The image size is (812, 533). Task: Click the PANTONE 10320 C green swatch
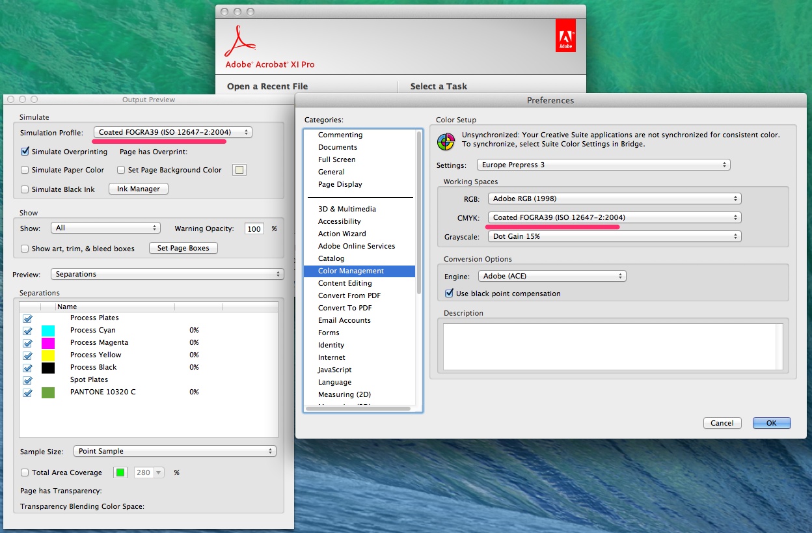[x=48, y=392]
